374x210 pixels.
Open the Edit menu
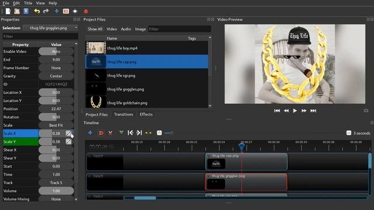pos(16,3)
